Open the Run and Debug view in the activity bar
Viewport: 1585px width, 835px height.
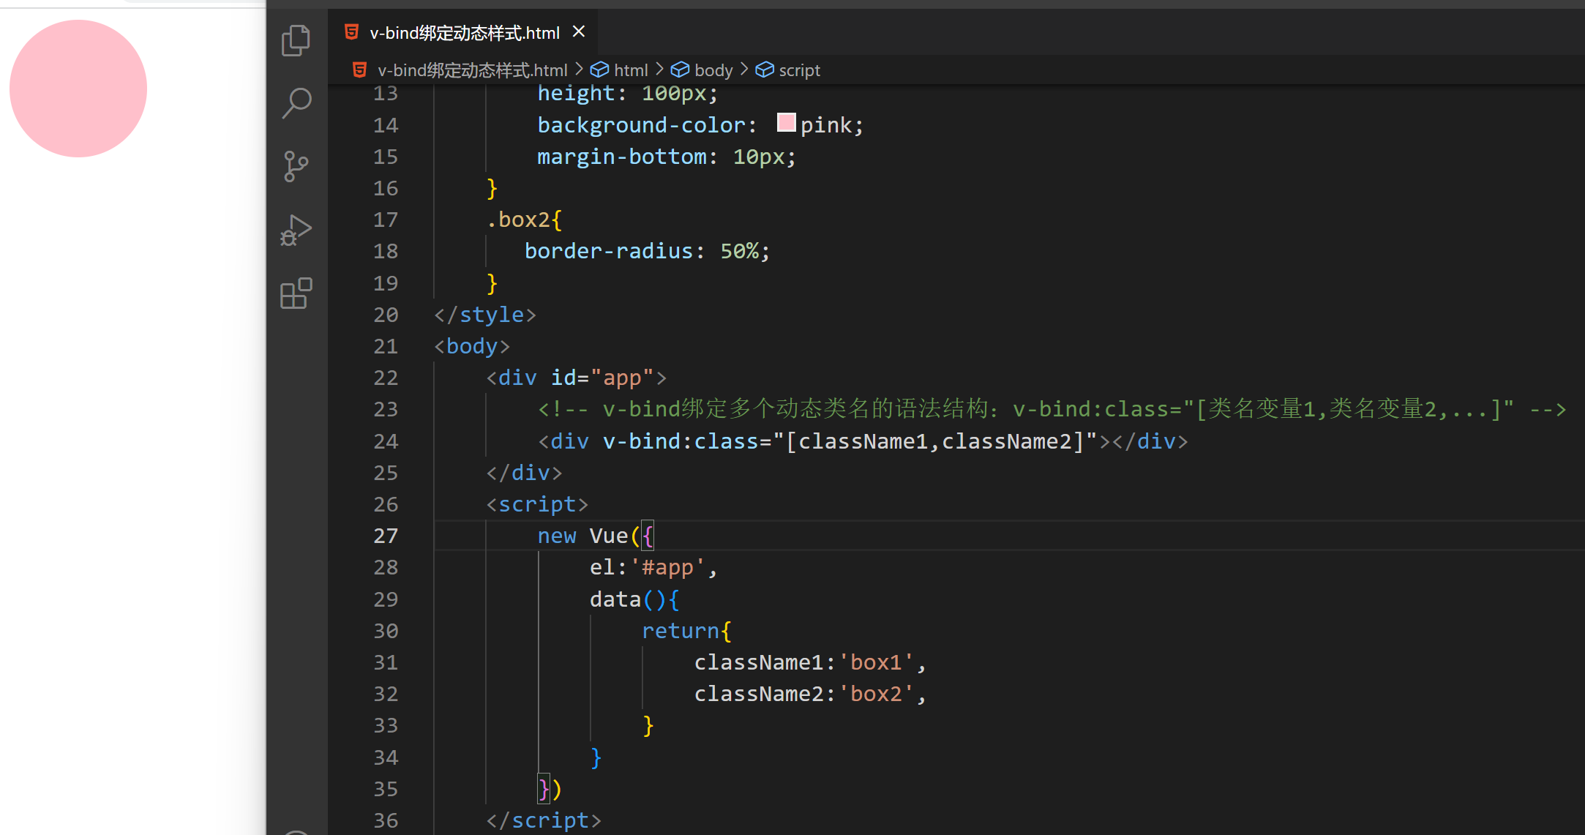tap(296, 231)
